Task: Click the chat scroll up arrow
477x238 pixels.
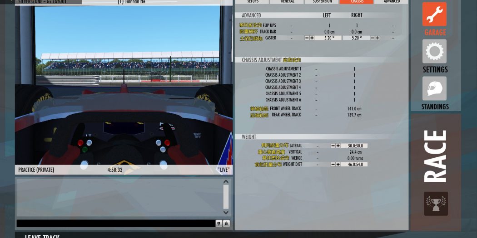Action: 226,182
